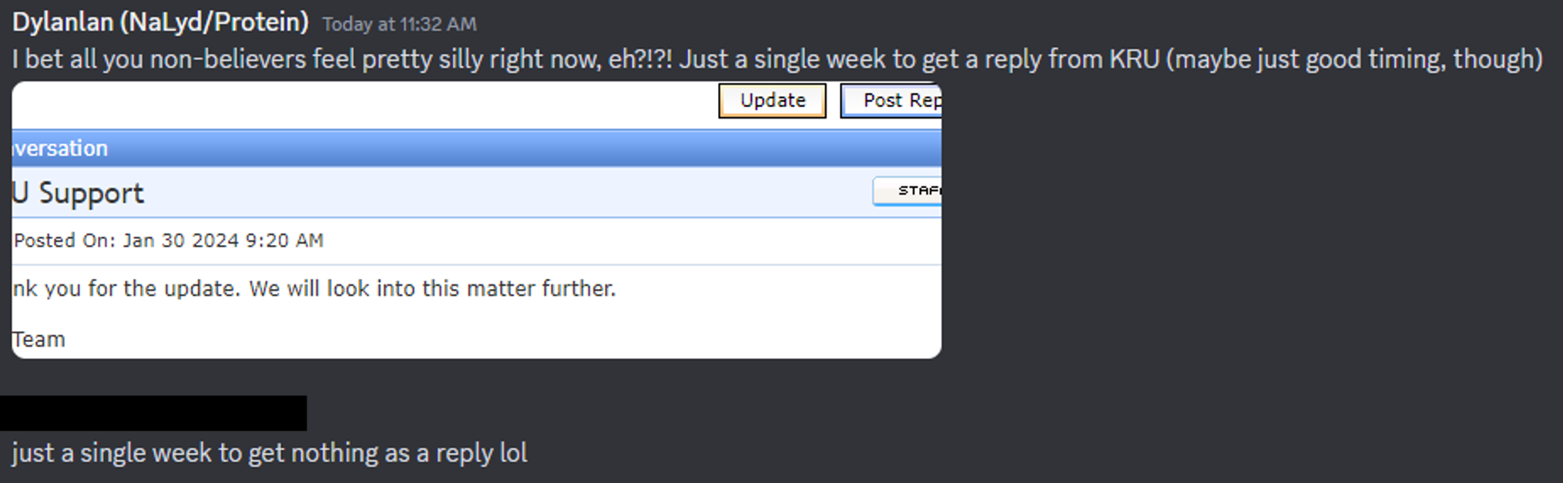This screenshot has width=1563, height=483.
Task: Click the maybe just good timing parenthetical
Action: click(1354, 60)
